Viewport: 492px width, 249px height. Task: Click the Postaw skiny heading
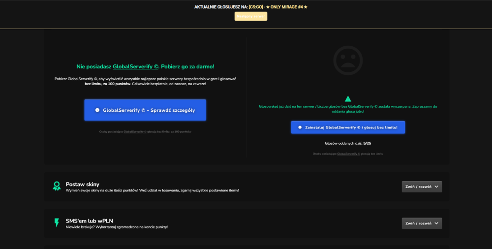[x=83, y=185]
